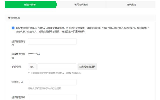Click the 手机号码 label

pos(16,67)
